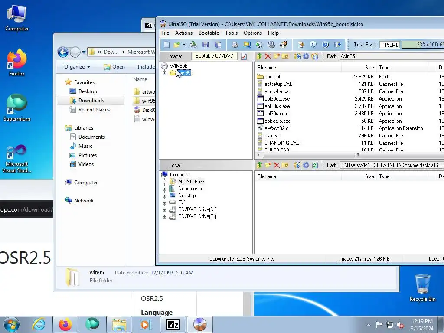Viewport: 444px width, 333px height.
Task: Select the content folder in the file list
Action: click(x=350, y=77)
